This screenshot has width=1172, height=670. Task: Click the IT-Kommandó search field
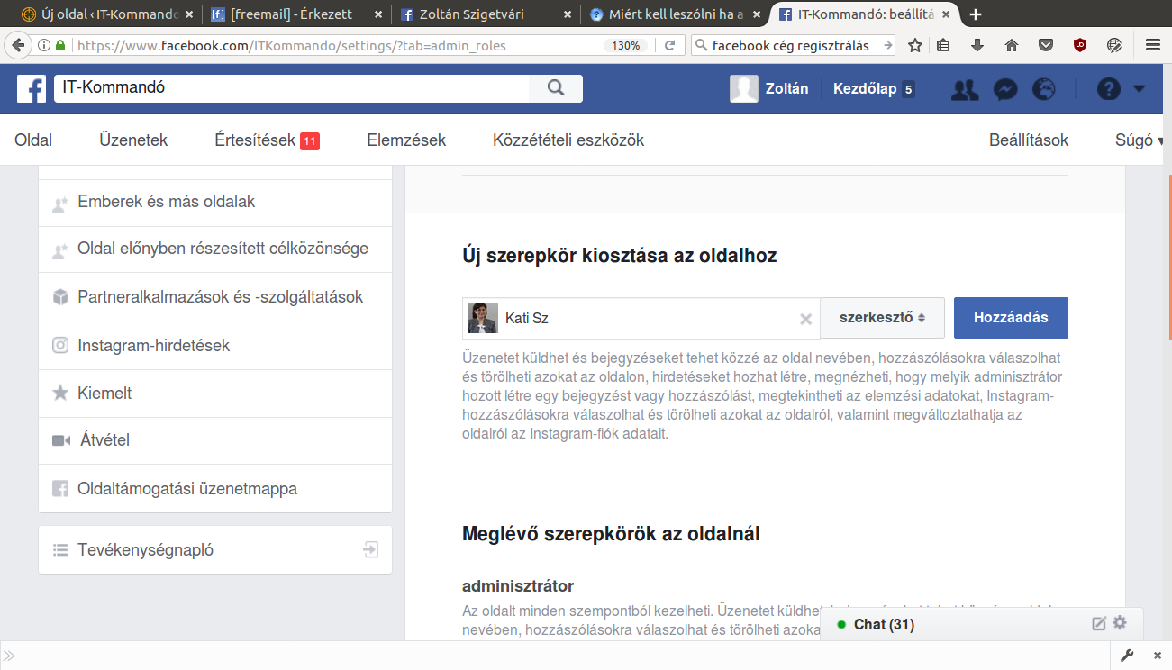292,88
